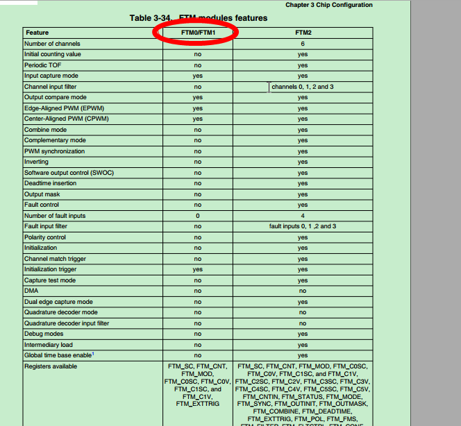Screen dimensions: 461x426
Task: Click the 'DMA' row label
Action: 31,291
